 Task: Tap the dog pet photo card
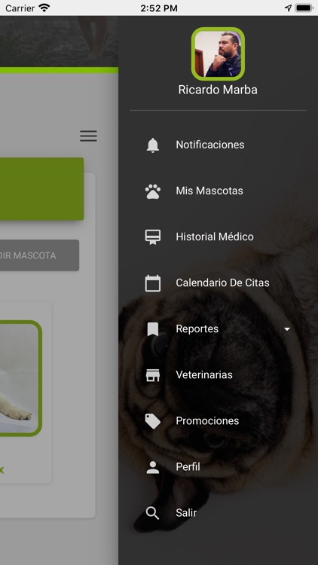coord(20,378)
